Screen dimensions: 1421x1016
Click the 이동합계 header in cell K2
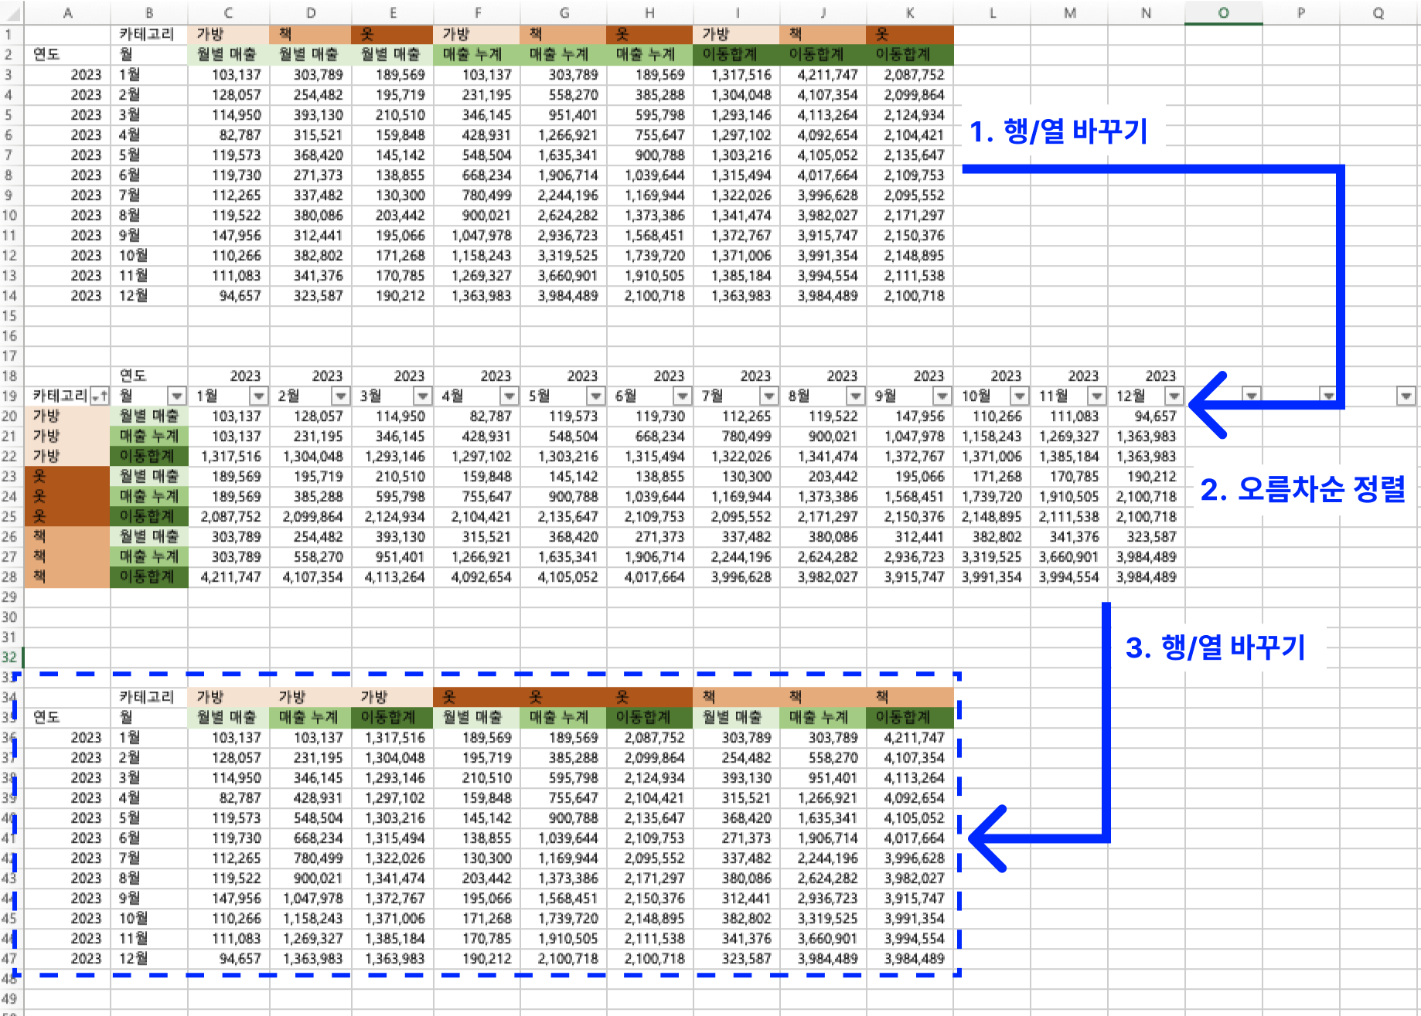tap(910, 55)
